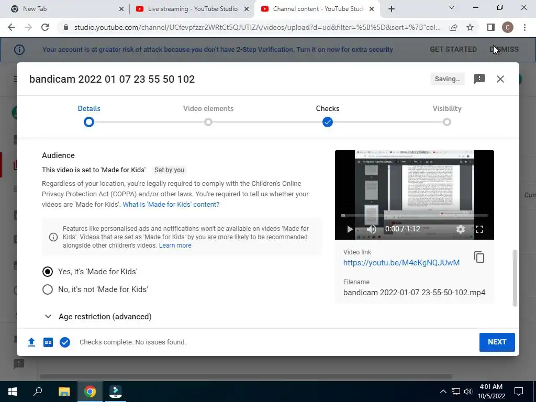536x402 pixels.
Task: Close the upload dialog with X
Action: point(500,79)
